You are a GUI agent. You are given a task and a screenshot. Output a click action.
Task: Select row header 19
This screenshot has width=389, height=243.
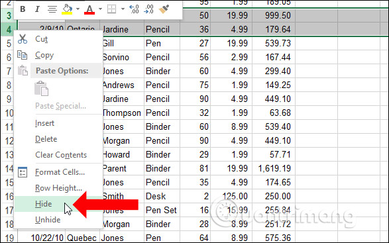point(9,238)
